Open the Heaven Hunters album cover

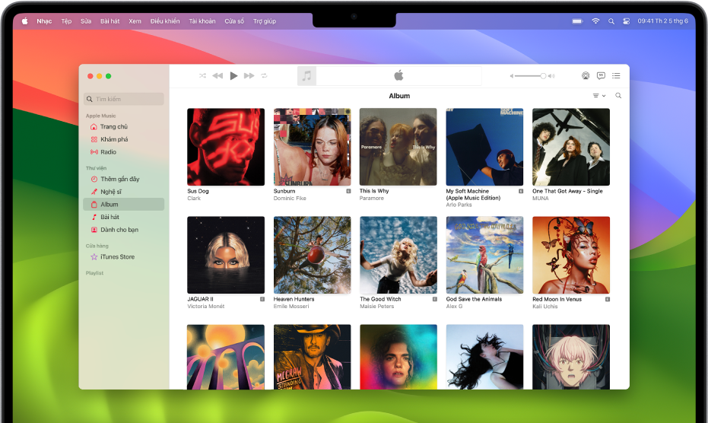(x=312, y=255)
